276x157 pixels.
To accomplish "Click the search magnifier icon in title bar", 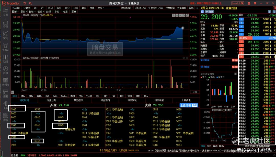I will (x=30, y=3).
